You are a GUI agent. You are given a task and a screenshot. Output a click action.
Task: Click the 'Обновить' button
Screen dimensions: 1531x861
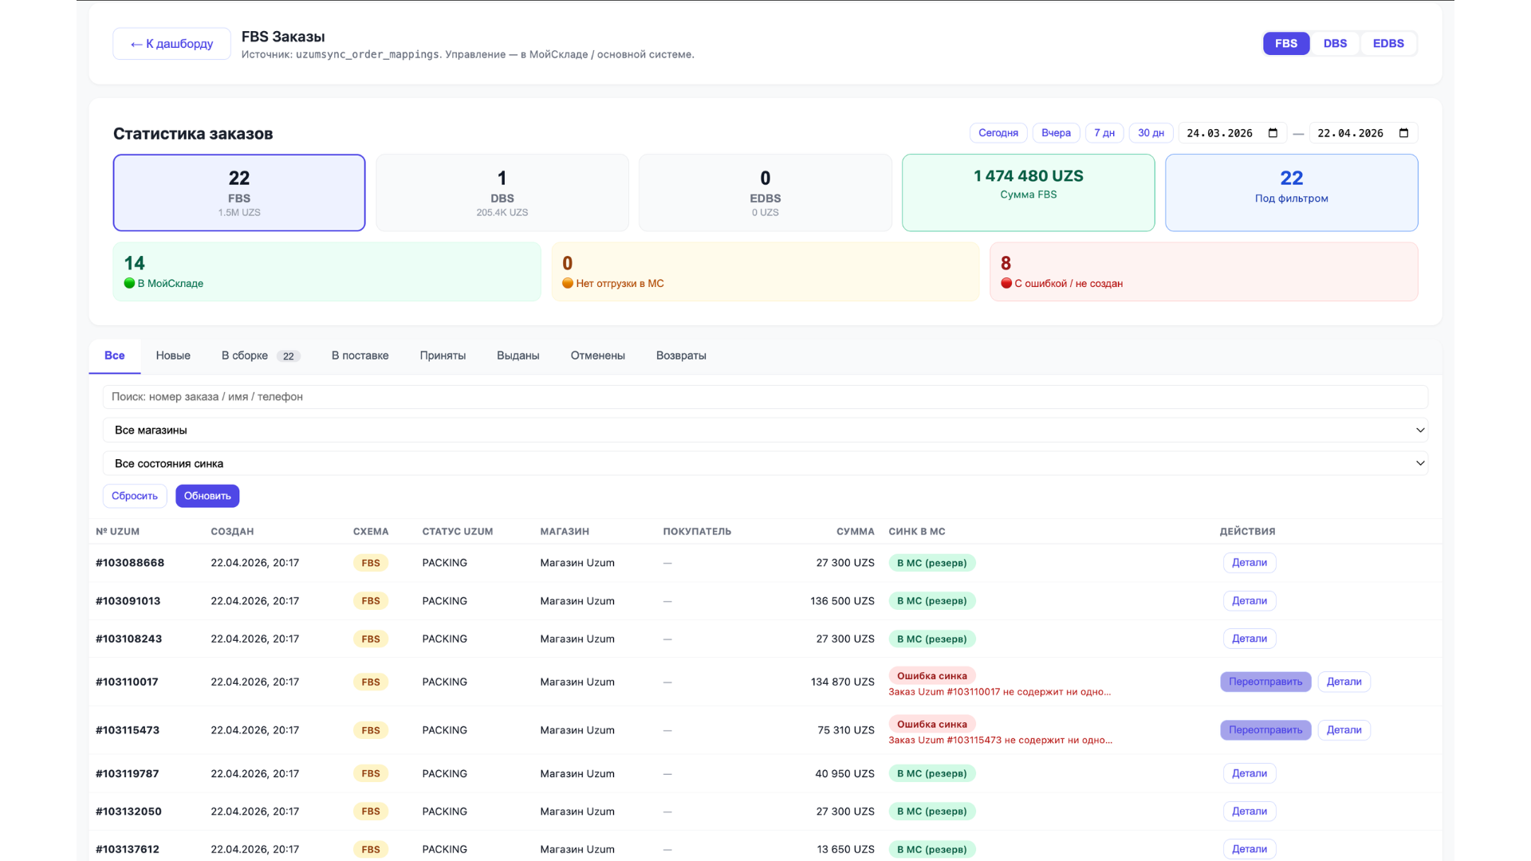tap(207, 496)
